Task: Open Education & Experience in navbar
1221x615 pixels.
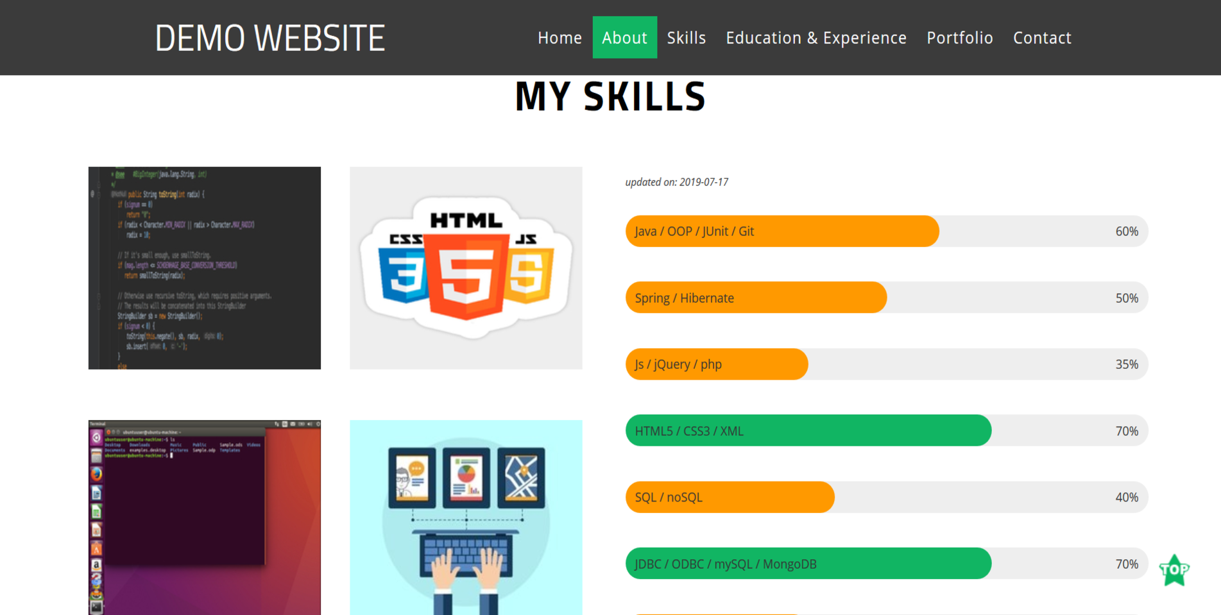Action: (x=815, y=38)
